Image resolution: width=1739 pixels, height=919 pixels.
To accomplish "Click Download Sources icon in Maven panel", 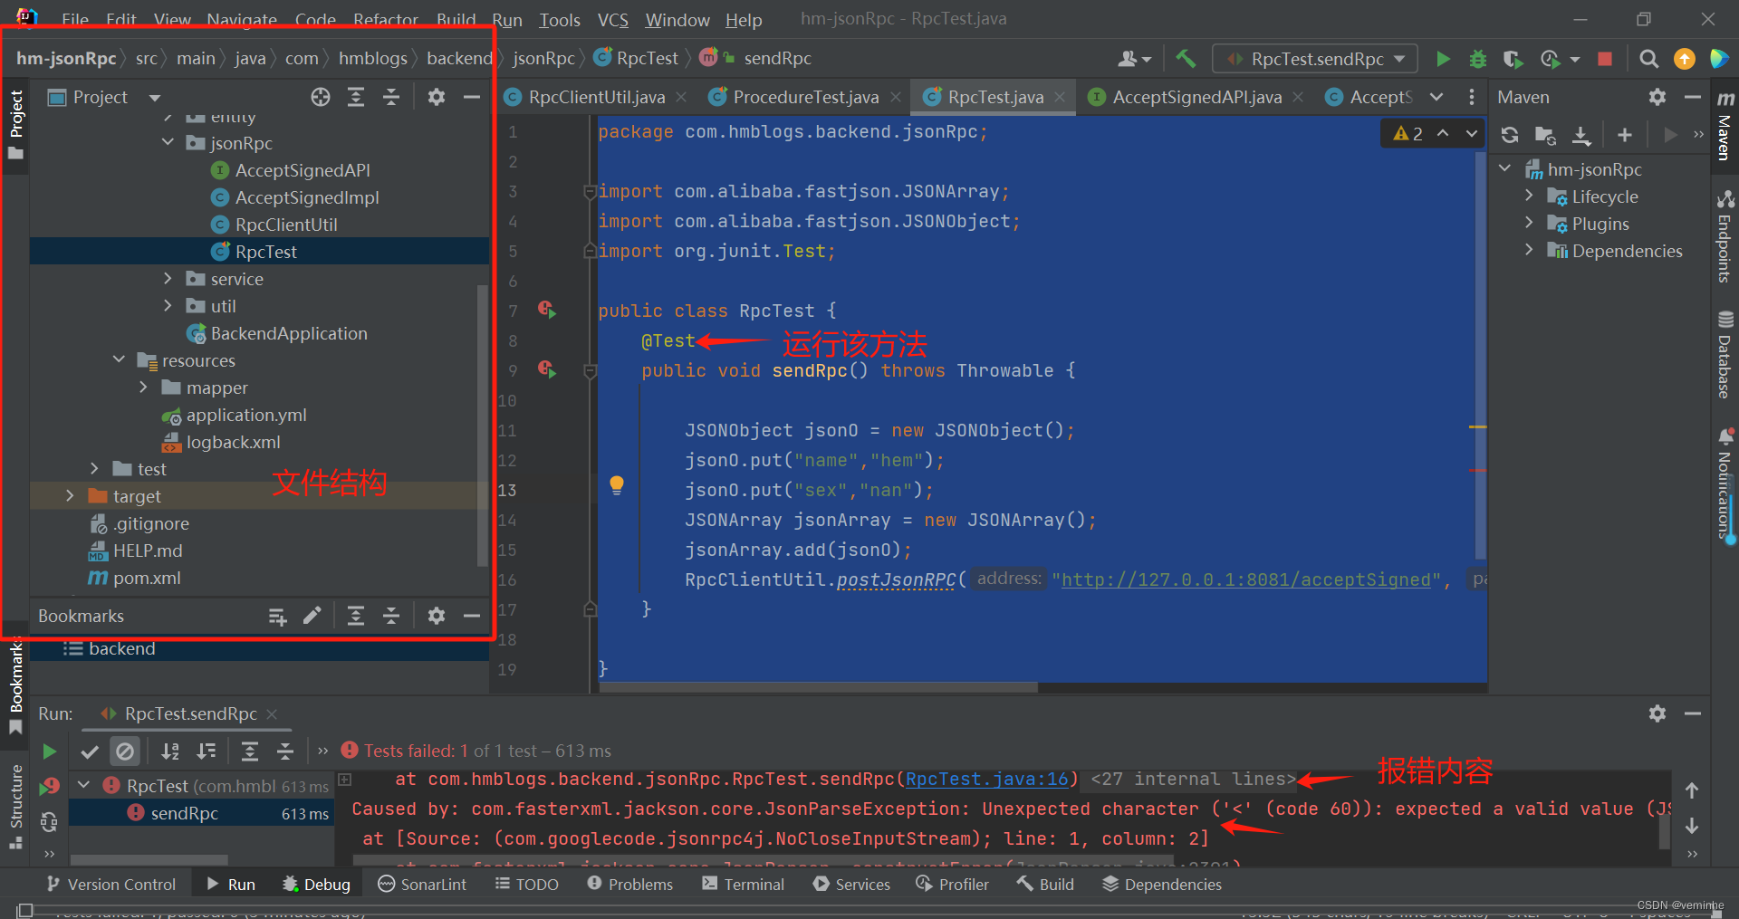I will (x=1581, y=134).
